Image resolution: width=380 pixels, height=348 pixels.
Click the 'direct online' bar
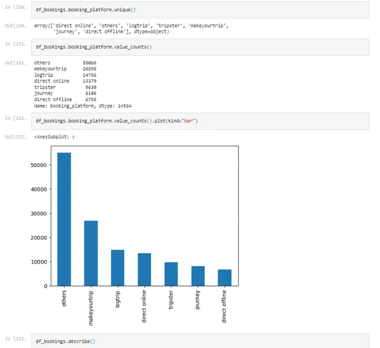144,270
